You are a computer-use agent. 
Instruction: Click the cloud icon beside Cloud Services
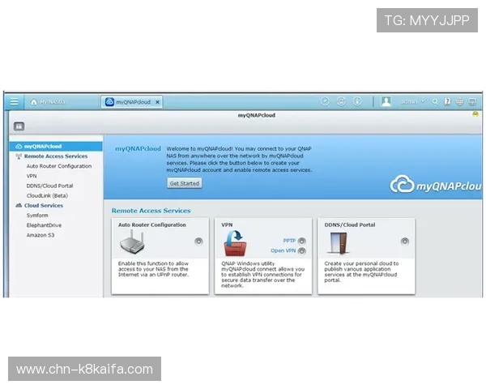19,205
